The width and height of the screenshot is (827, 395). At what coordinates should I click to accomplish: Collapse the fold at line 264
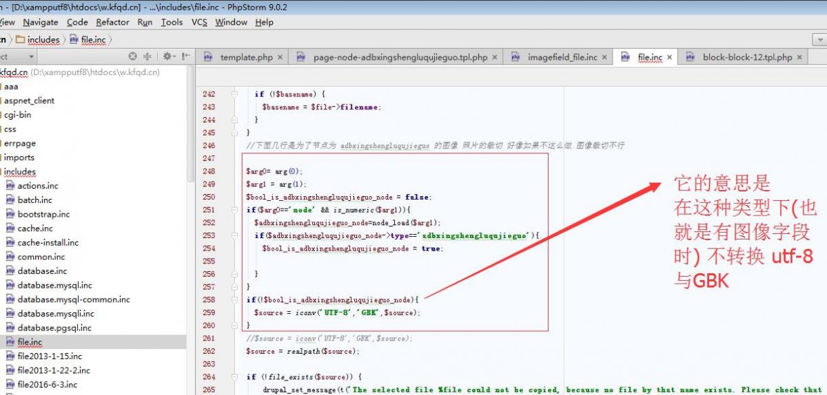(x=235, y=377)
